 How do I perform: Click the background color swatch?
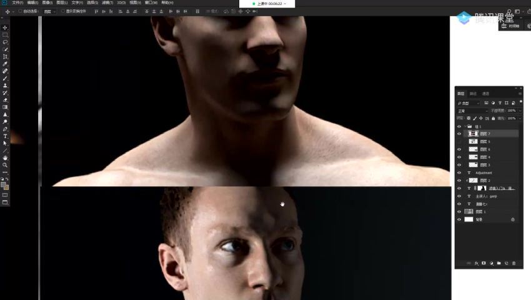6,187
